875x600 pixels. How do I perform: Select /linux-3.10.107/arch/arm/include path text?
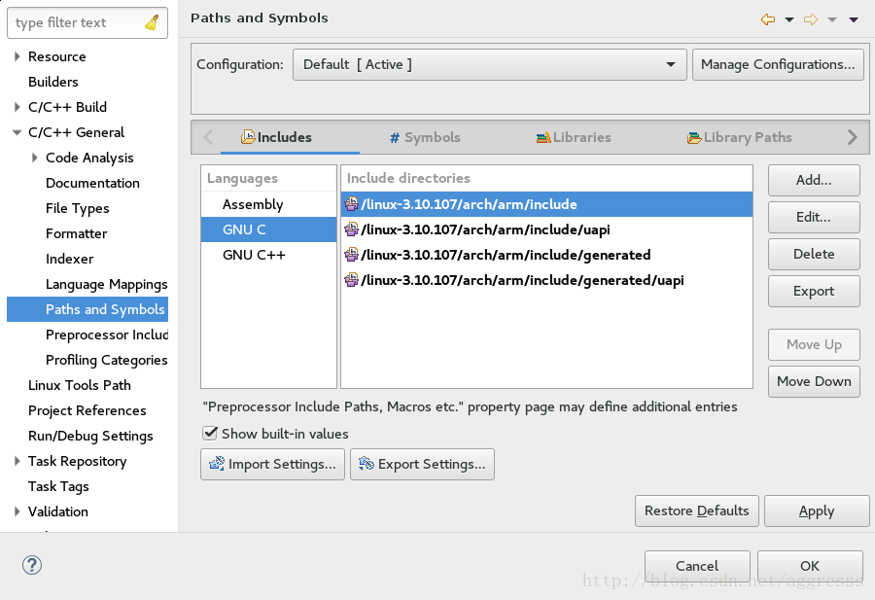[469, 204]
